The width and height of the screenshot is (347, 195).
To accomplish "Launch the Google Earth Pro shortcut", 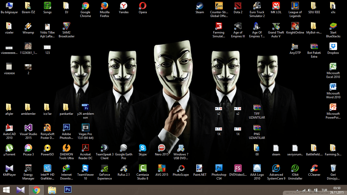I will 124,152.
